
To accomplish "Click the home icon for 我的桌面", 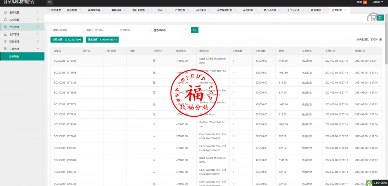I will (49, 10).
